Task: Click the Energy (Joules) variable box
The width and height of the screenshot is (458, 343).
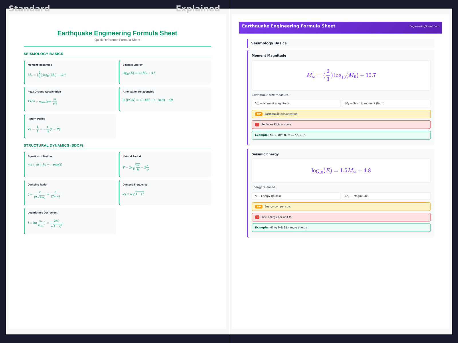Action: point(296,196)
